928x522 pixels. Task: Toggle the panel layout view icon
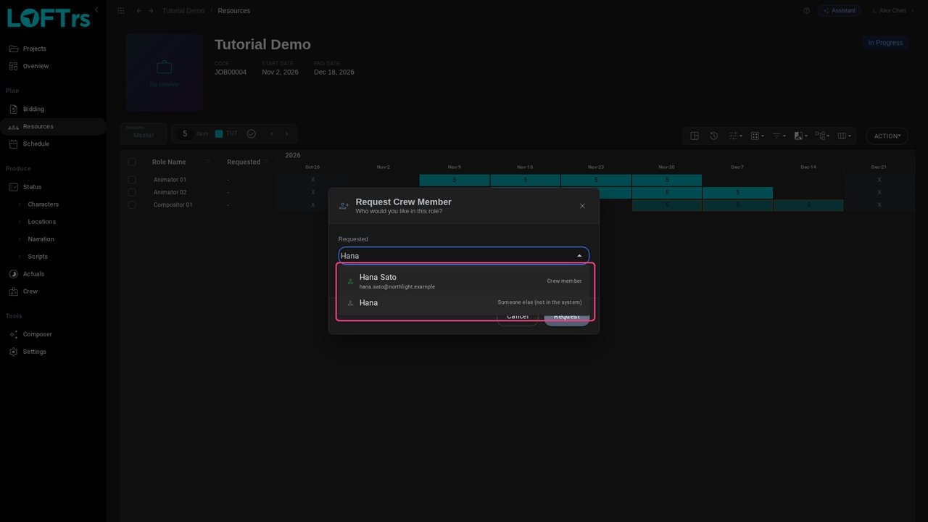[x=695, y=136]
